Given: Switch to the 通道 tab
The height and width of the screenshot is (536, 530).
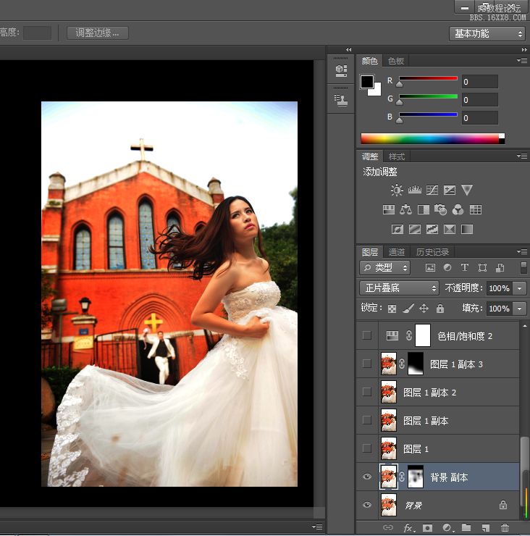Looking at the screenshot, I should [396, 252].
